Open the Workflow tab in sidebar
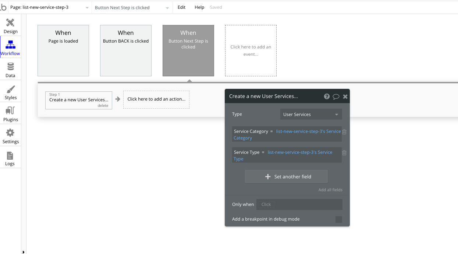Screen dimensions: 458x254 [10, 47]
